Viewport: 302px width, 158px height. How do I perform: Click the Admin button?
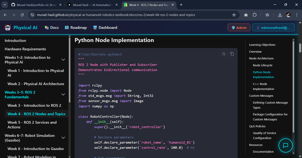[239, 27]
